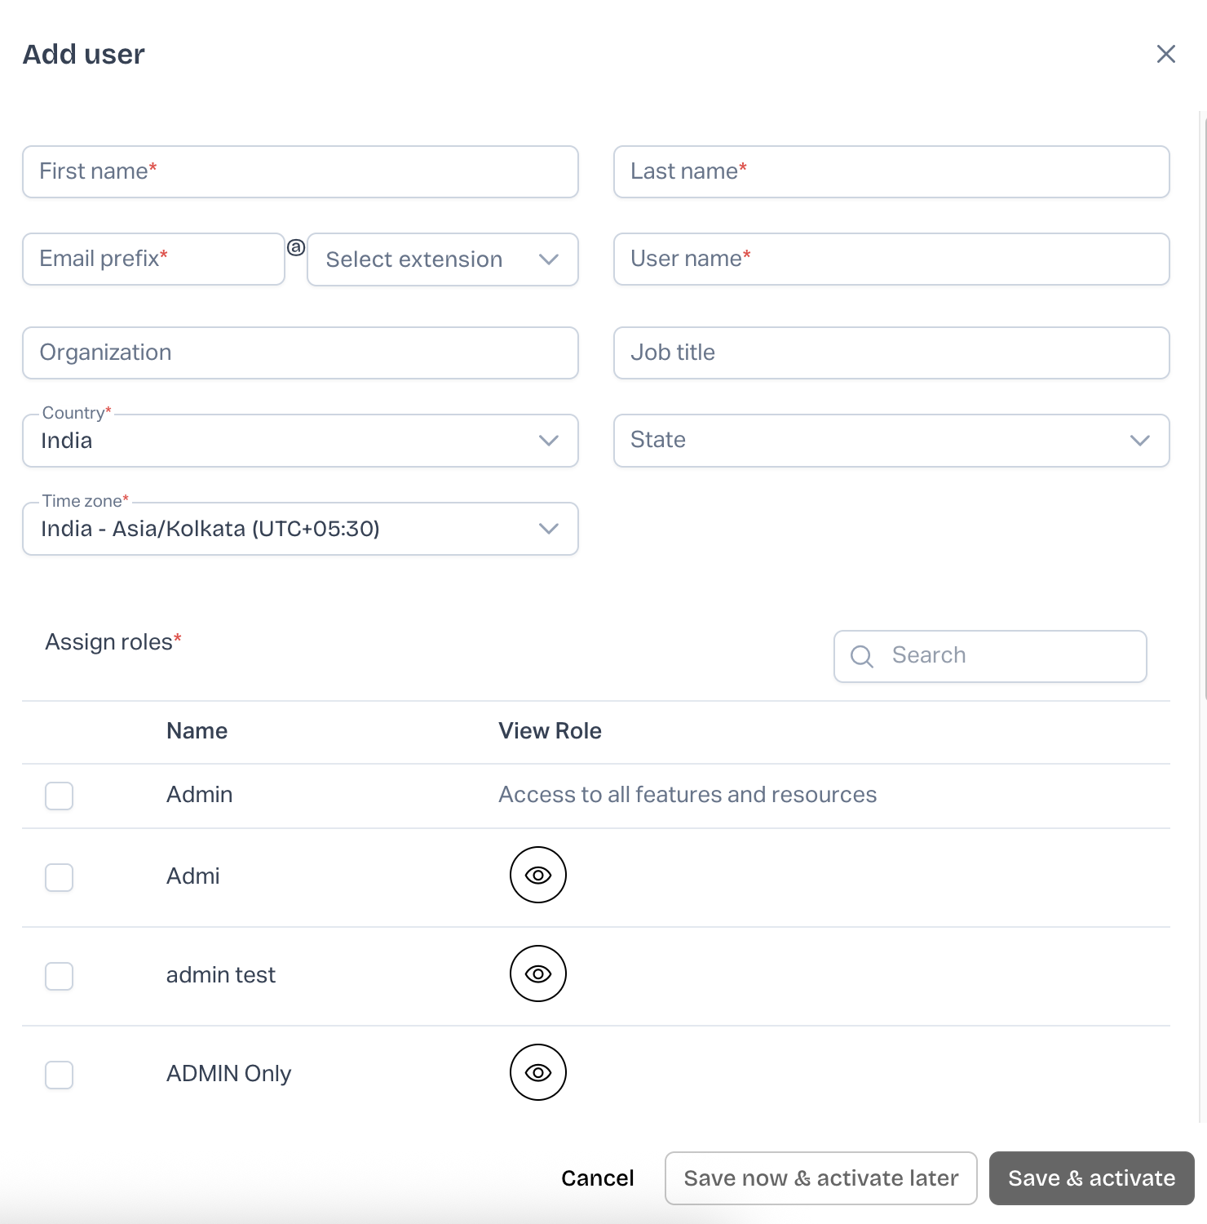Cancel adding the user
This screenshot has width=1207, height=1224.
point(598,1178)
